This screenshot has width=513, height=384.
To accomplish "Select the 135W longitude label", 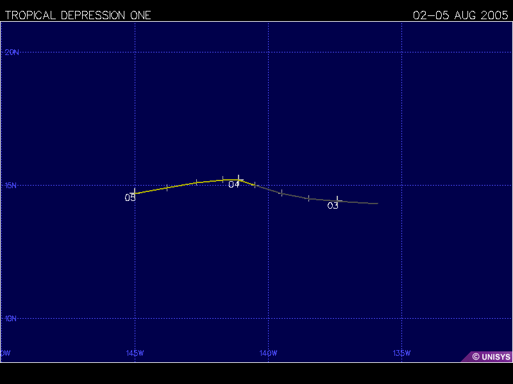I will 401,353.
